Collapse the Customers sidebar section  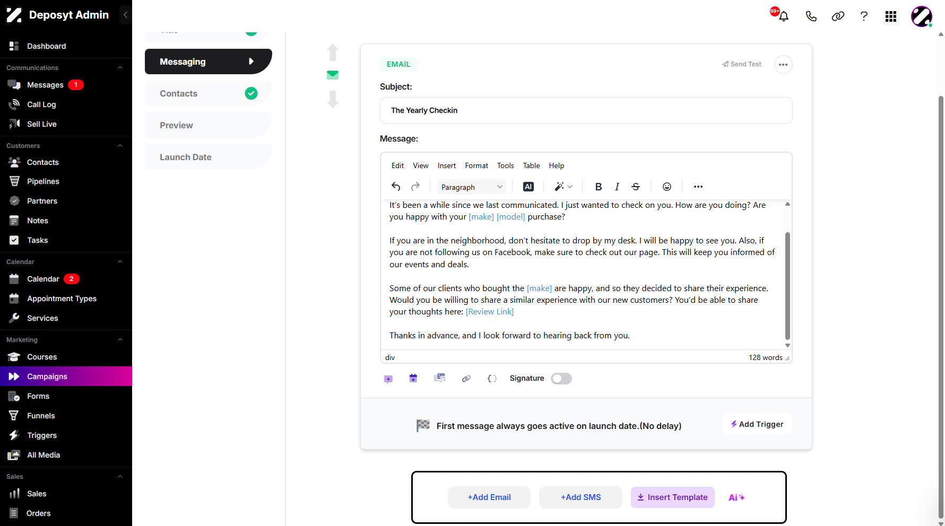[x=120, y=146]
